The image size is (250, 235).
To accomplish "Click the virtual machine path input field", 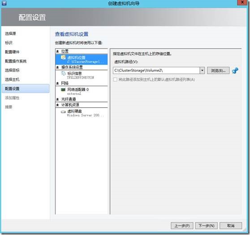I will (x=156, y=71).
